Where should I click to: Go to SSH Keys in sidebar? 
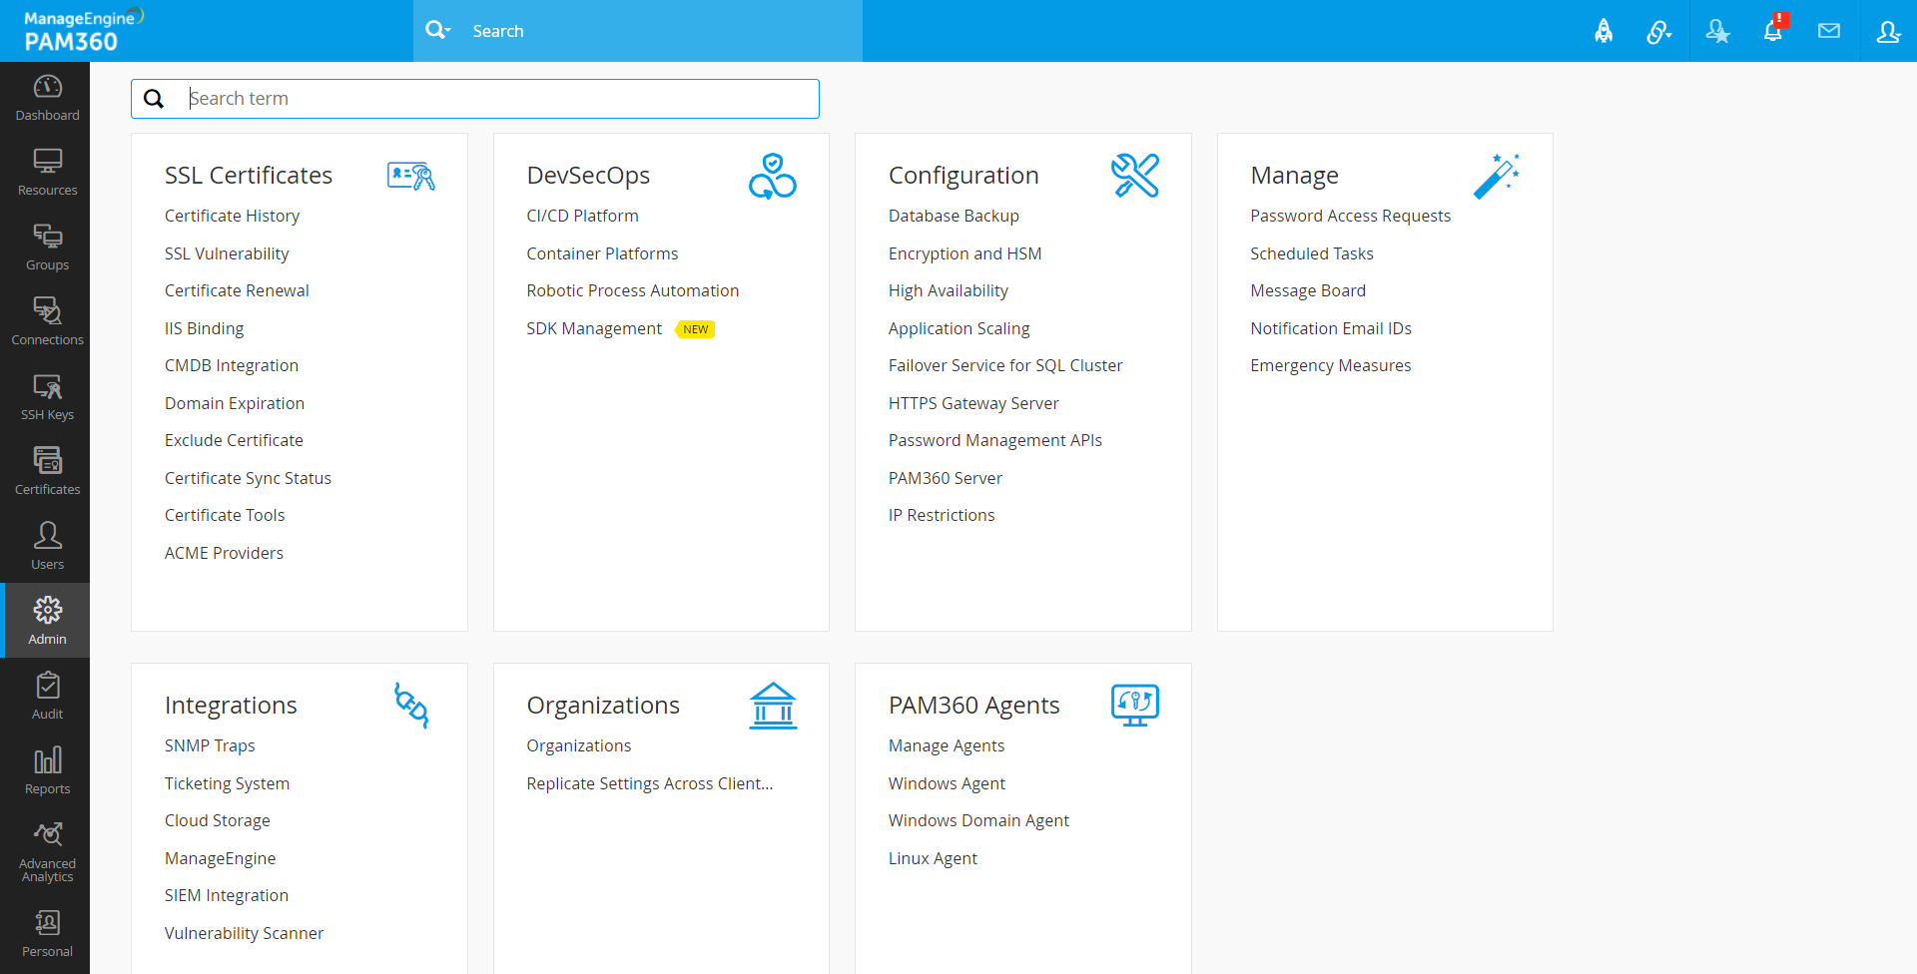pyautogui.click(x=47, y=397)
